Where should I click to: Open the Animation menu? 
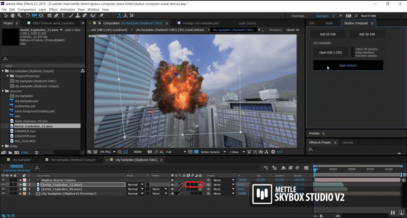pos(67,9)
